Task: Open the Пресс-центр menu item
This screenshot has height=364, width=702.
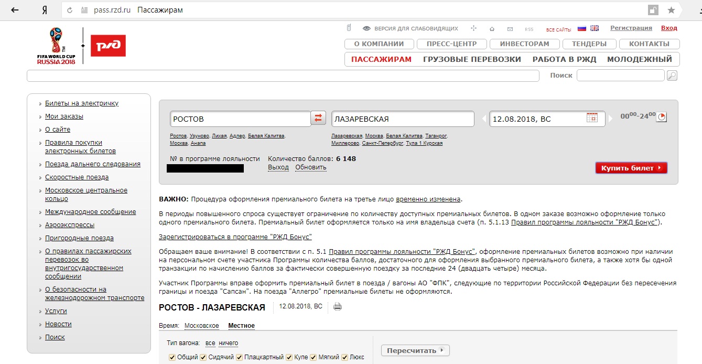Action: (451, 44)
